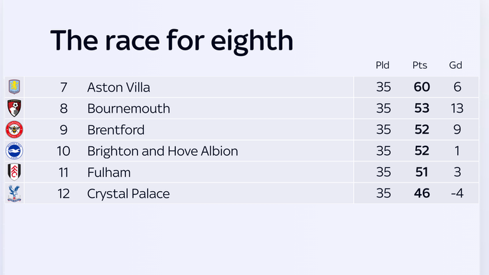Click Aston Villa's 60 points value
Image resolution: width=489 pixels, height=275 pixels.
[422, 87]
